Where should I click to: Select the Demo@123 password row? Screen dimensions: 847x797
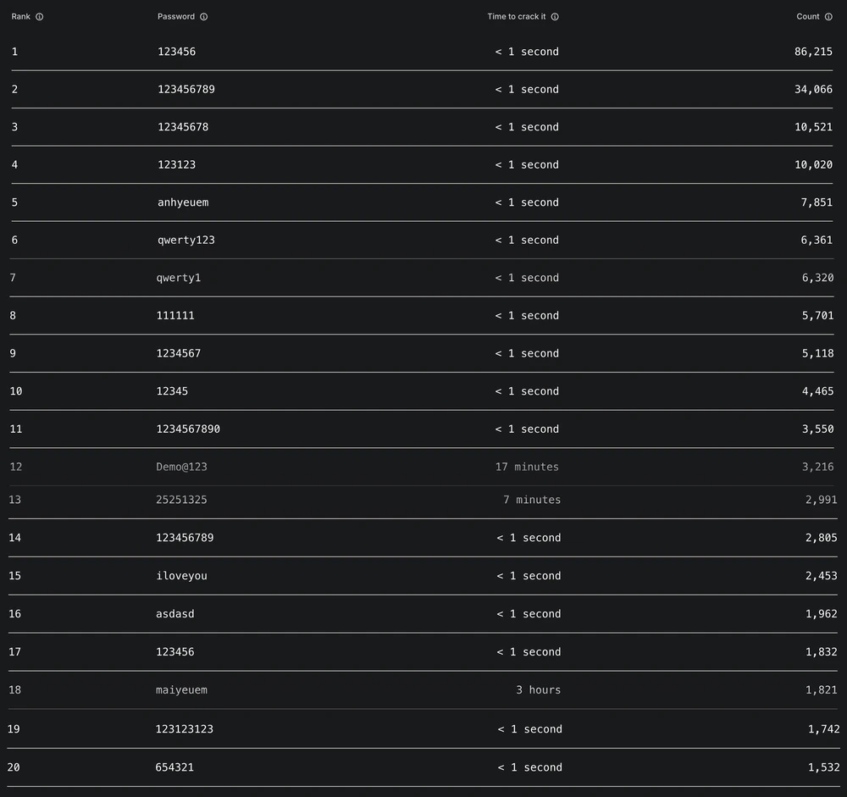pos(182,467)
